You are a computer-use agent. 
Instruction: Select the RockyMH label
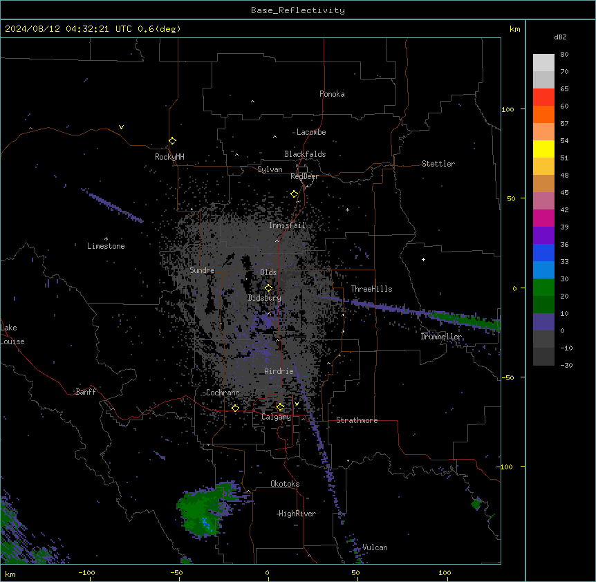pyautogui.click(x=169, y=157)
